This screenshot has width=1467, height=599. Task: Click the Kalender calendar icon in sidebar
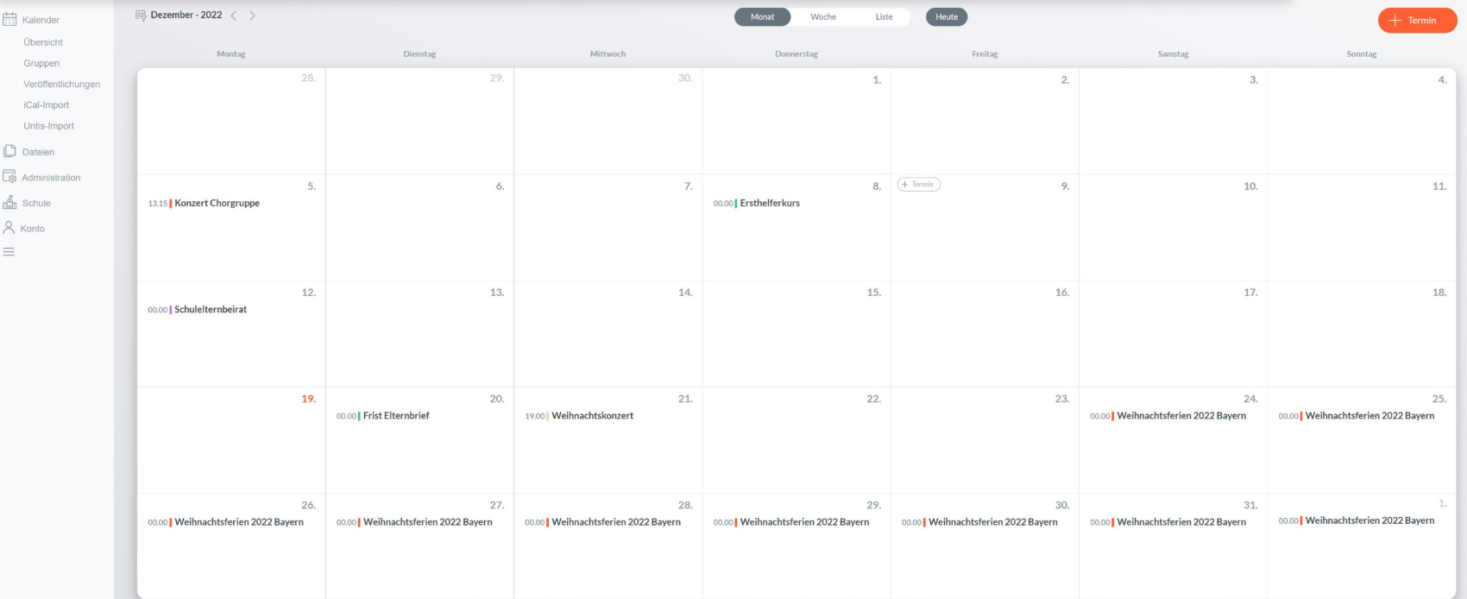tap(9, 19)
